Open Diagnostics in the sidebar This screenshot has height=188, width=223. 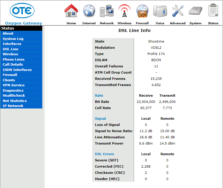[21, 90]
